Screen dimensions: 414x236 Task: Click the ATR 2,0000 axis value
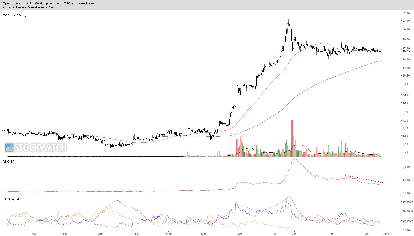click(x=407, y=167)
